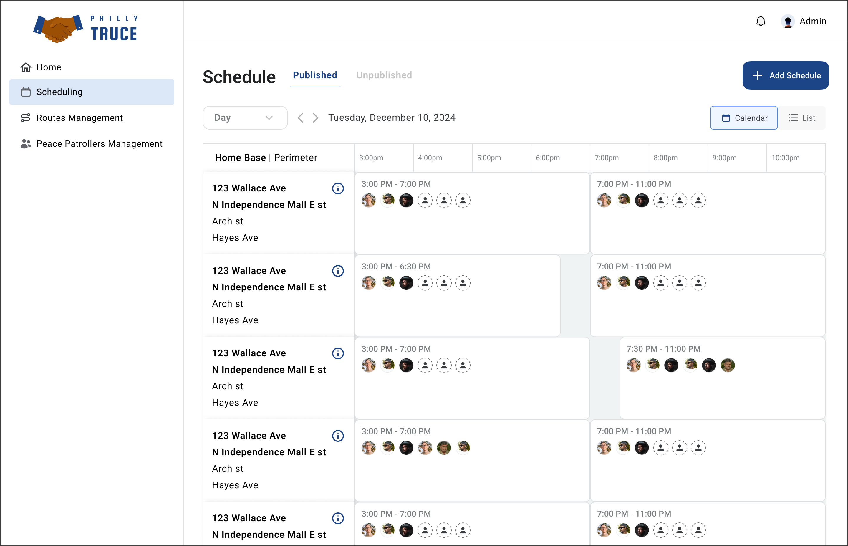Image resolution: width=848 pixels, height=546 pixels.
Task: Expand the Day view dropdown
Action: [245, 118]
